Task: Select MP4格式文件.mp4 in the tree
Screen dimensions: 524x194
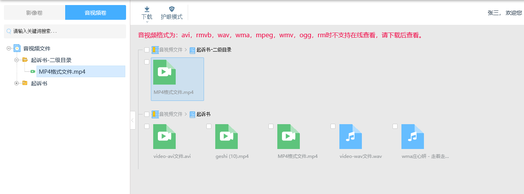Action: tap(62, 71)
